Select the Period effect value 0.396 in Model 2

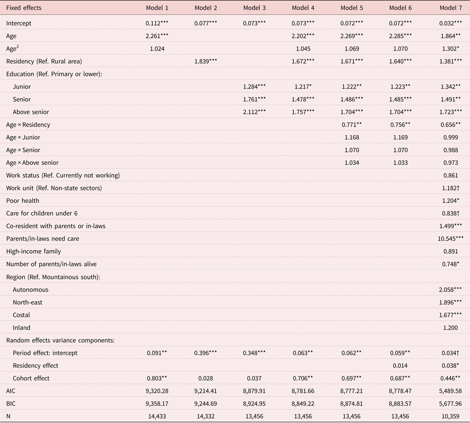click(x=206, y=353)
